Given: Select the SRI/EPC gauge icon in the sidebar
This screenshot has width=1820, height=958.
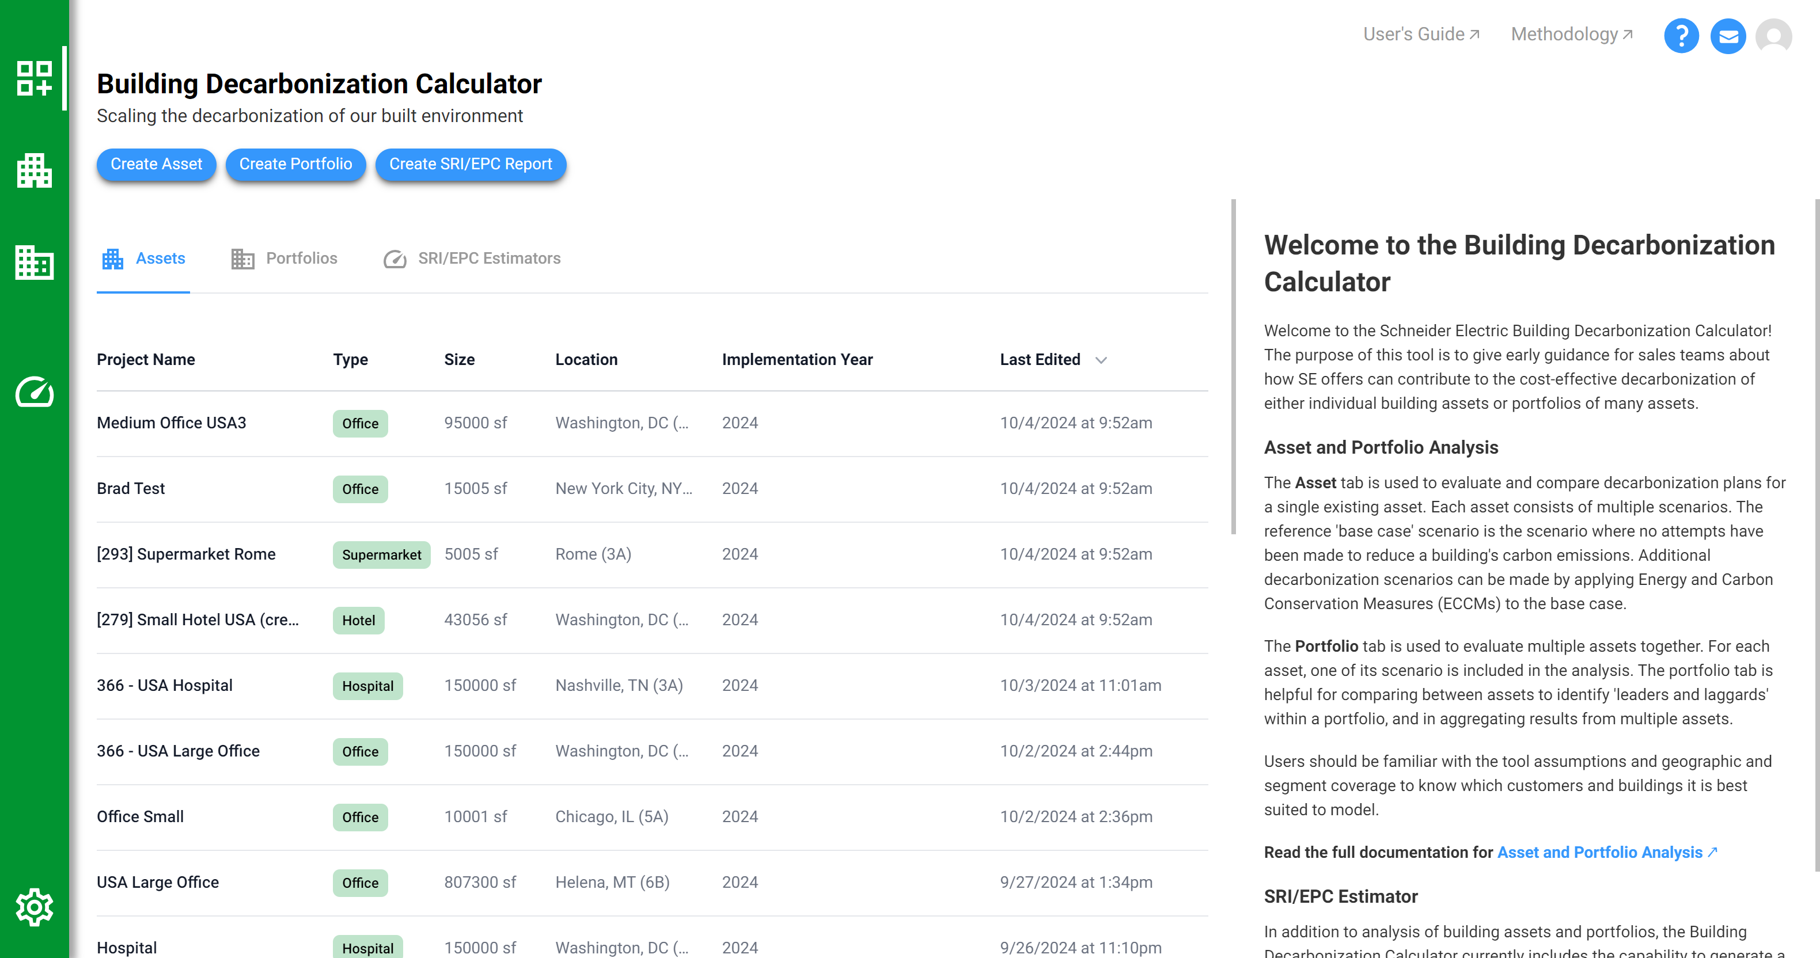Looking at the screenshot, I should [x=33, y=393].
